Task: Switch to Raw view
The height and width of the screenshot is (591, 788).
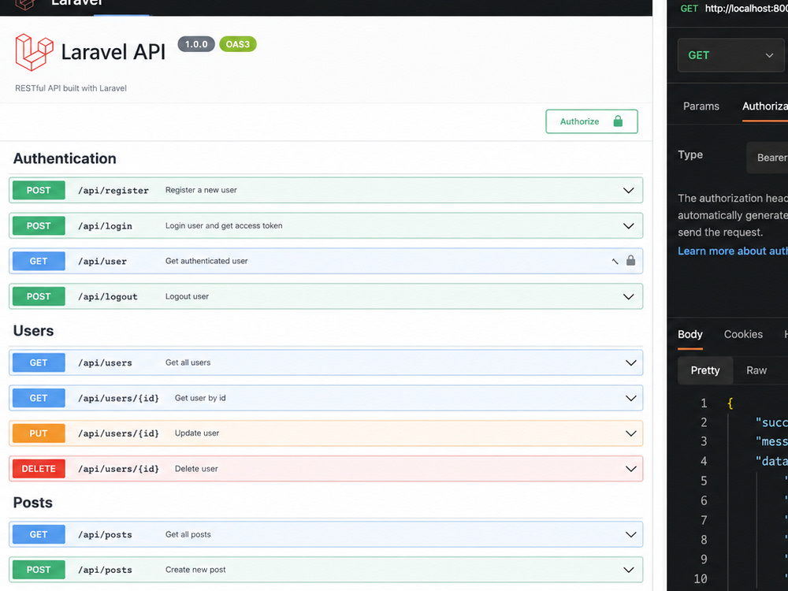Action: (756, 370)
